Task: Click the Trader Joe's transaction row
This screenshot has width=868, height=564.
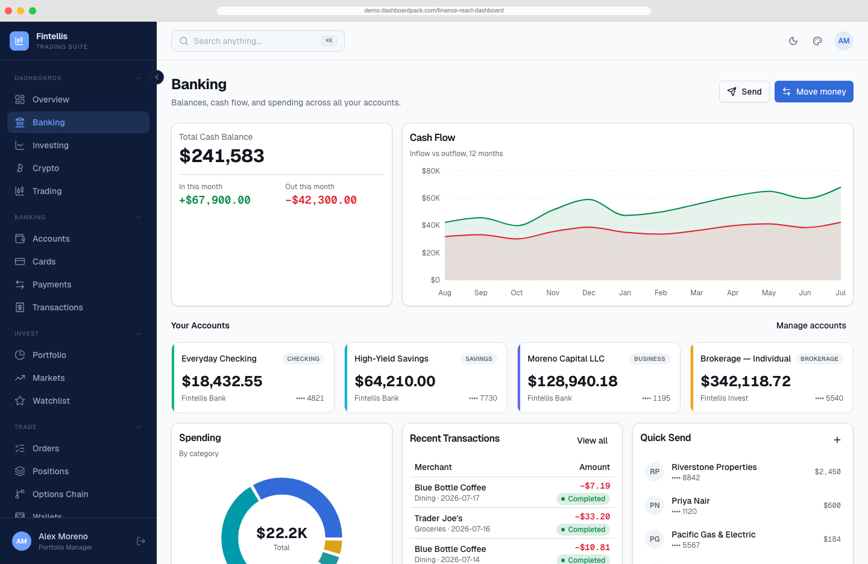Action: 512,523
